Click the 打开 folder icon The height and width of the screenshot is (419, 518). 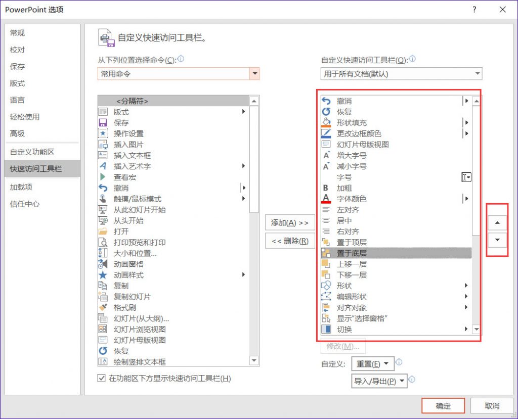(103, 231)
